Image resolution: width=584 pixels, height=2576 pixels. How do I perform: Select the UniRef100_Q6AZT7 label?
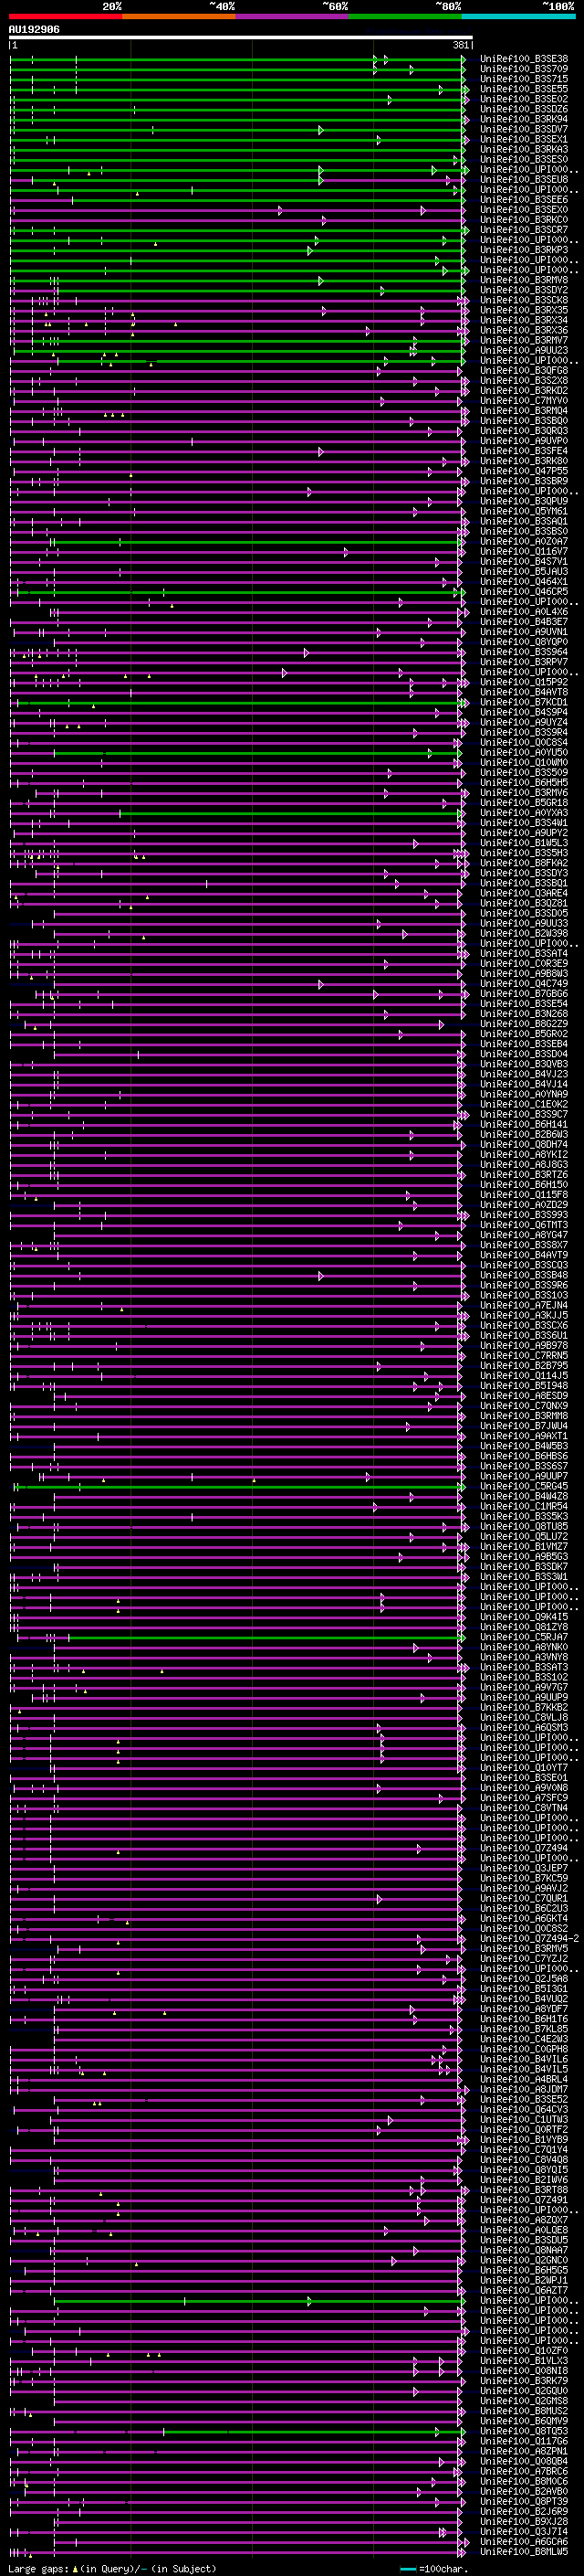(524, 2291)
